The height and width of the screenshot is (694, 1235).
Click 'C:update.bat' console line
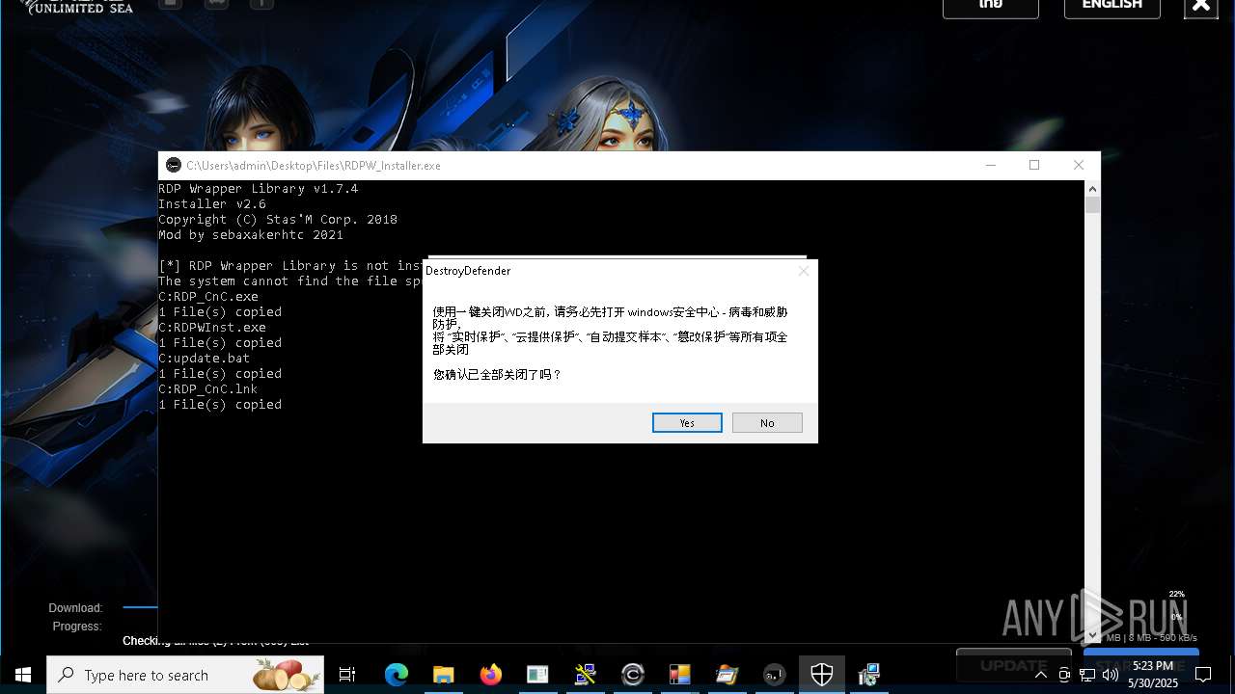[205, 359]
